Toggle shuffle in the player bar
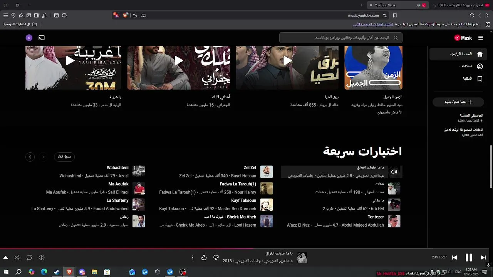 tap(17, 257)
